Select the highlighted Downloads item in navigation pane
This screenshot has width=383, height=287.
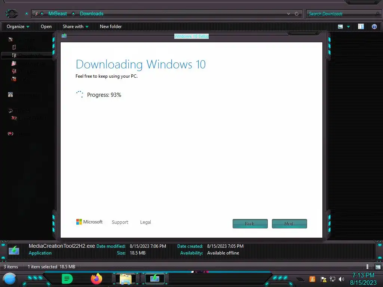pos(27,56)
